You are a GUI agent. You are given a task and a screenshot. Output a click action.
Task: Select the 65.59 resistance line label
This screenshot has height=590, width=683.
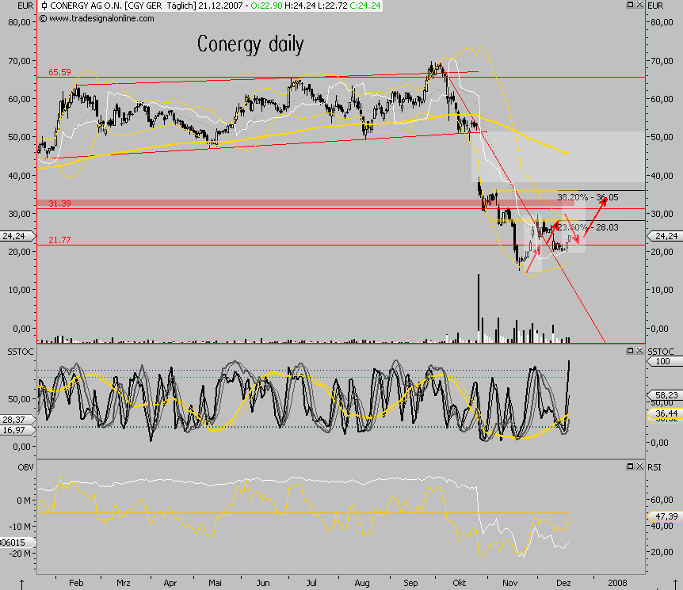click(x=58, y=72)
